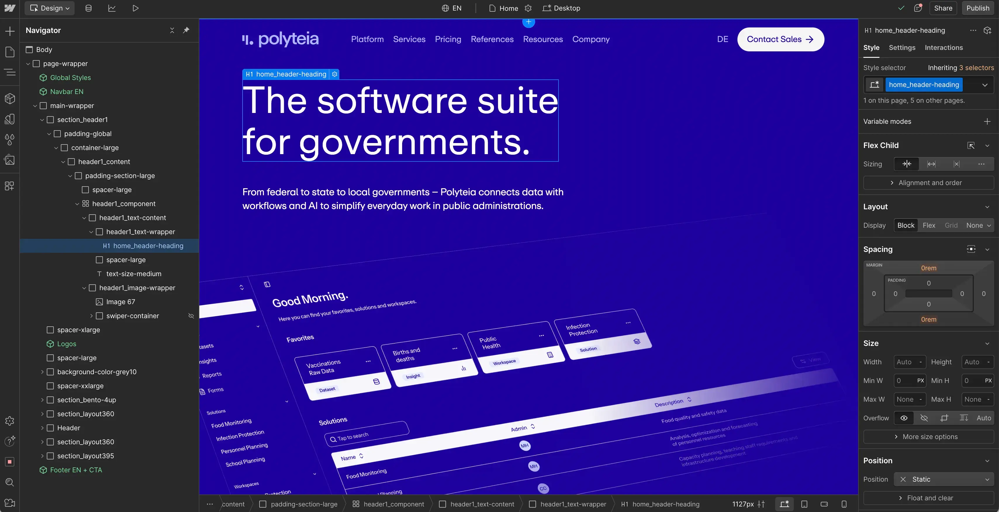Click the Publish button
Viewport: 999px width, 512px height.
click(978, 8)
